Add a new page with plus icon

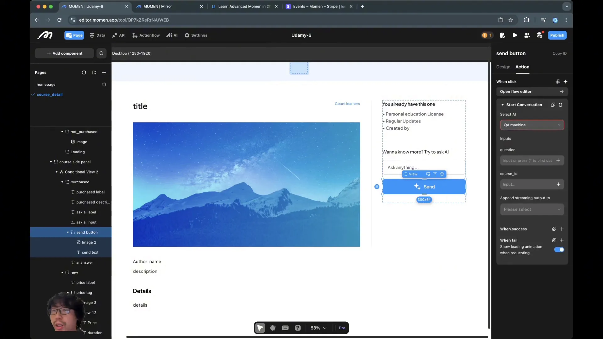pyautogui.click(x=104, y=73)
